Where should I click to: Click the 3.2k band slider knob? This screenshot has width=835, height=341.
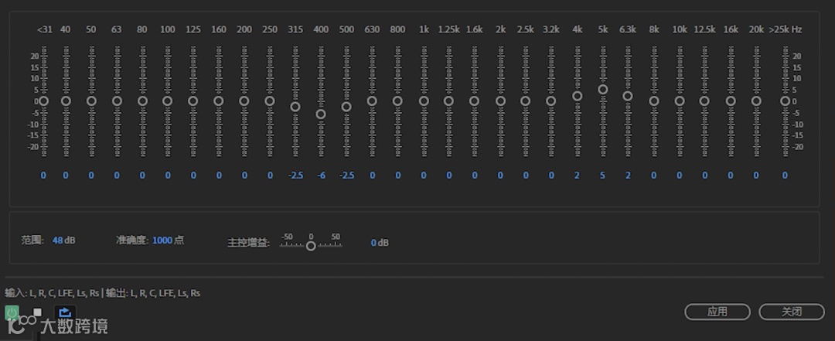[x=551, y=101]
